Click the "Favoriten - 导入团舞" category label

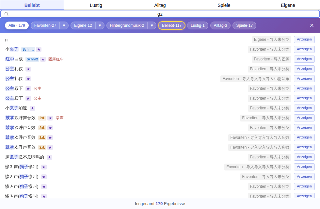(271, 59)
